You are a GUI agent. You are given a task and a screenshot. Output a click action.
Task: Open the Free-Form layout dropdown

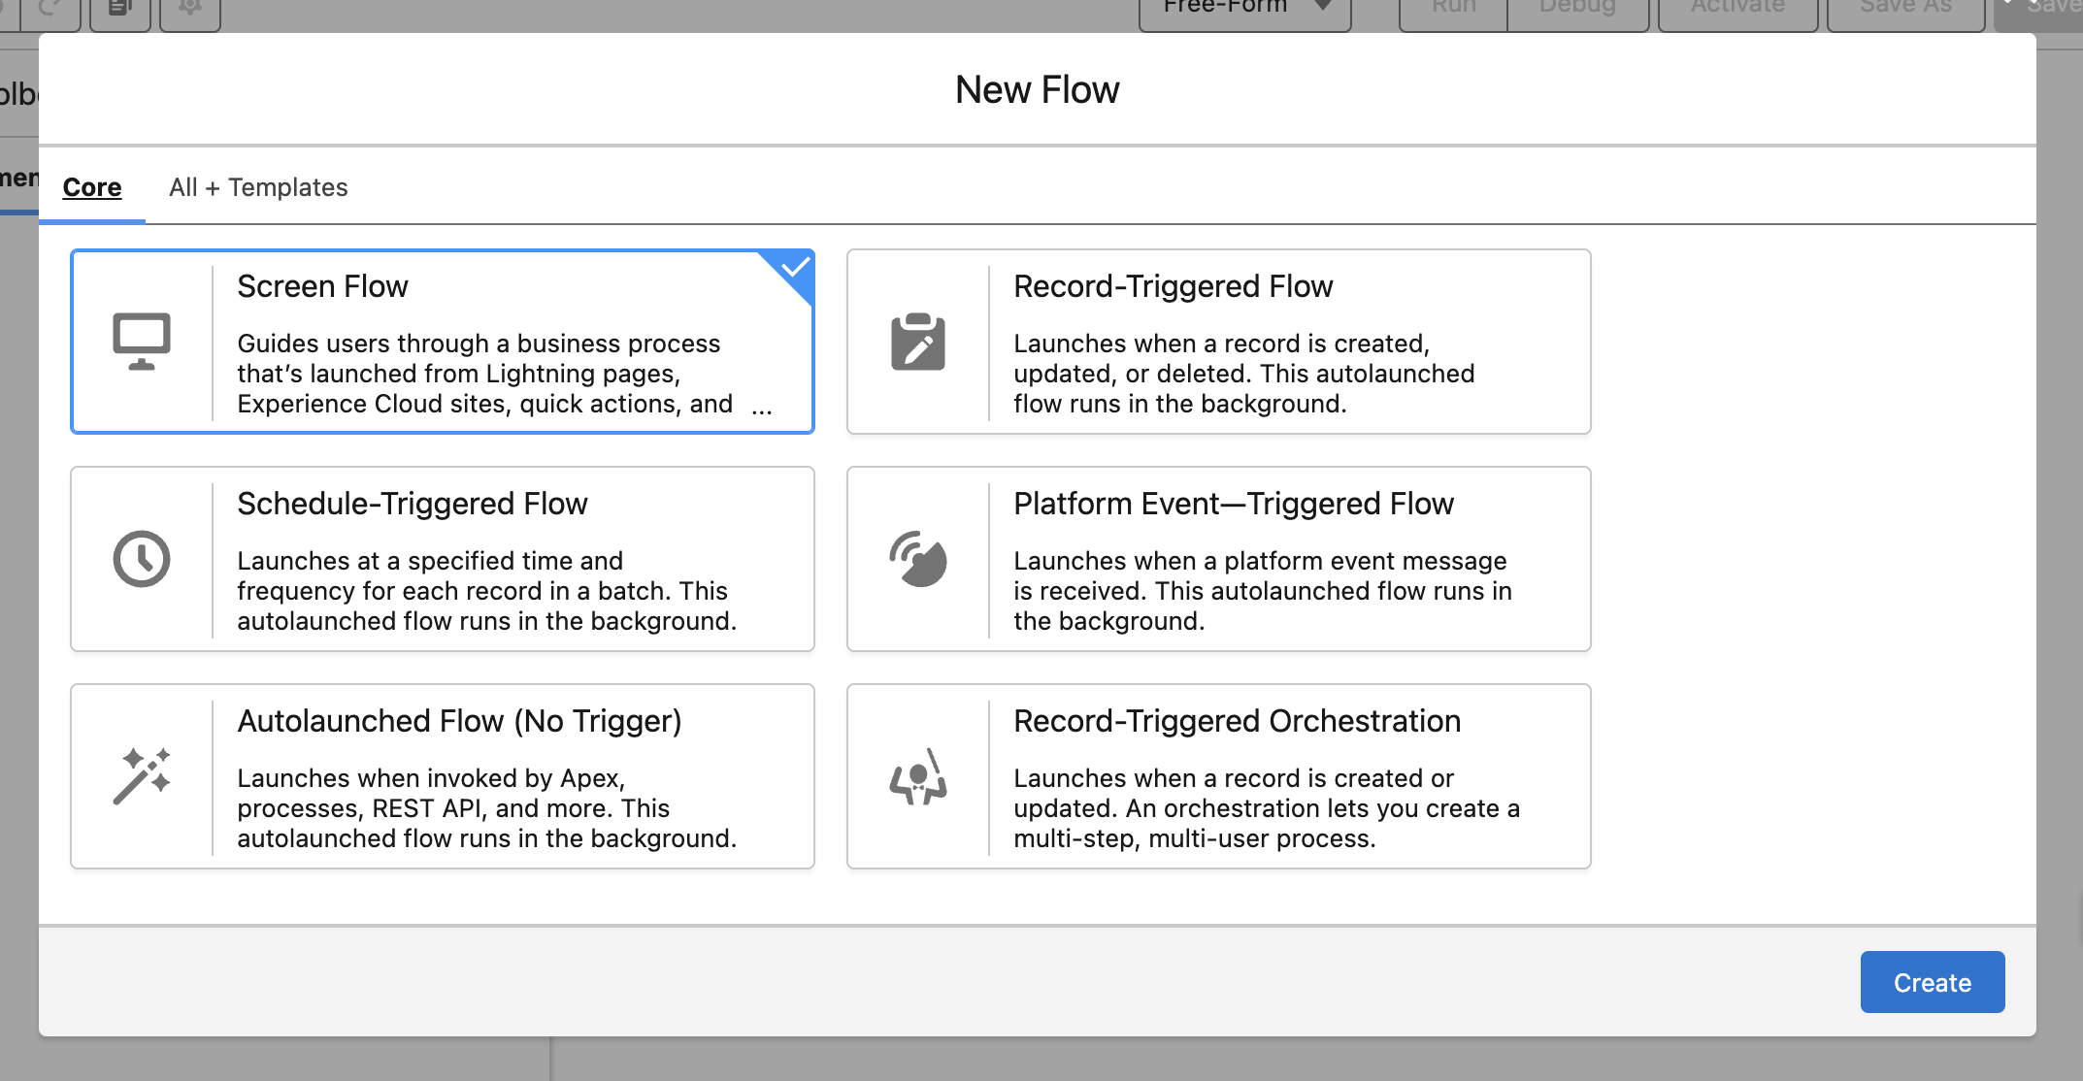(x=1227, y=10)
